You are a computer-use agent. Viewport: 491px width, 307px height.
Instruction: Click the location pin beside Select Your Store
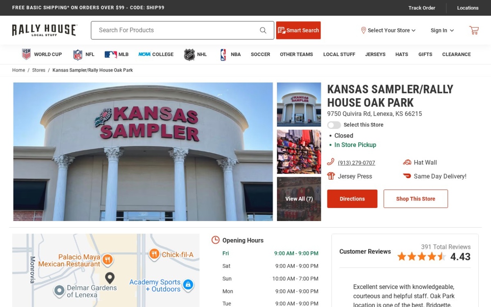(363, 30)
